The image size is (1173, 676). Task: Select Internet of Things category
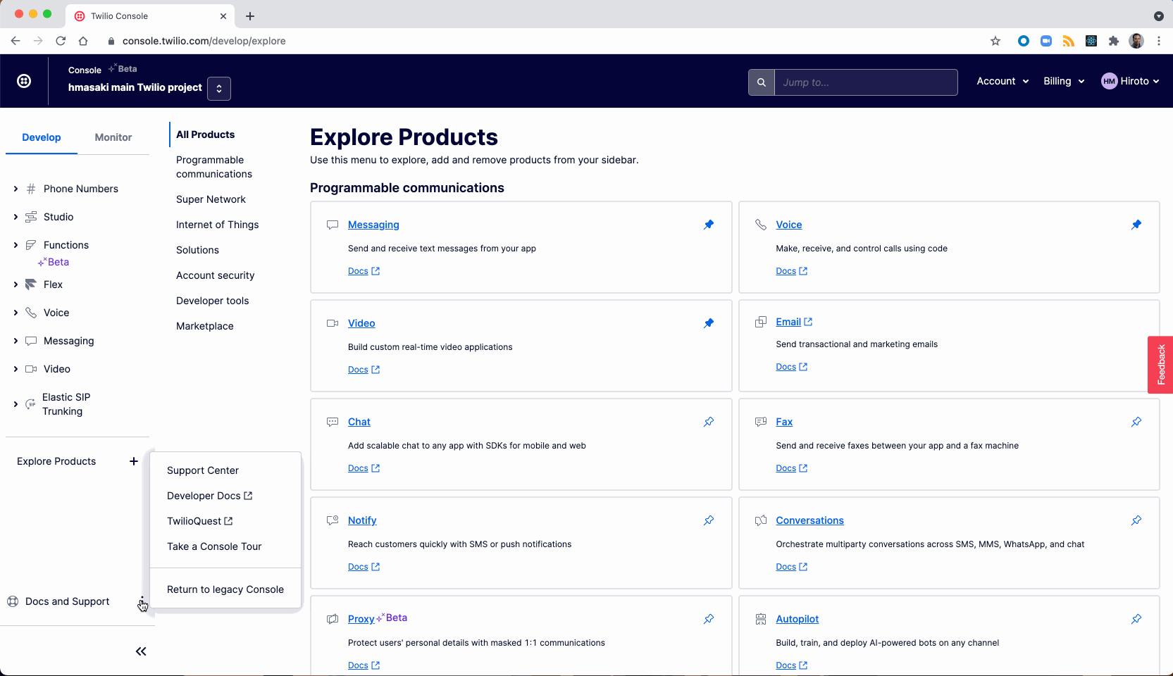[x=217, y=225]
